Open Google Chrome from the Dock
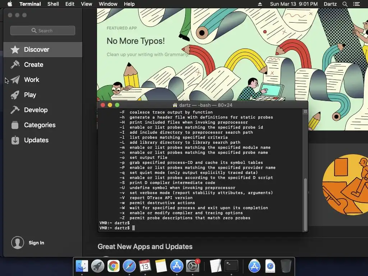The width and height of the screenshot is (368, 276). coord(113,266)
